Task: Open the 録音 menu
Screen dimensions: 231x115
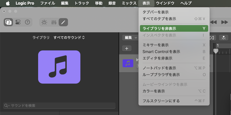Action: click(x=112, y=3)
